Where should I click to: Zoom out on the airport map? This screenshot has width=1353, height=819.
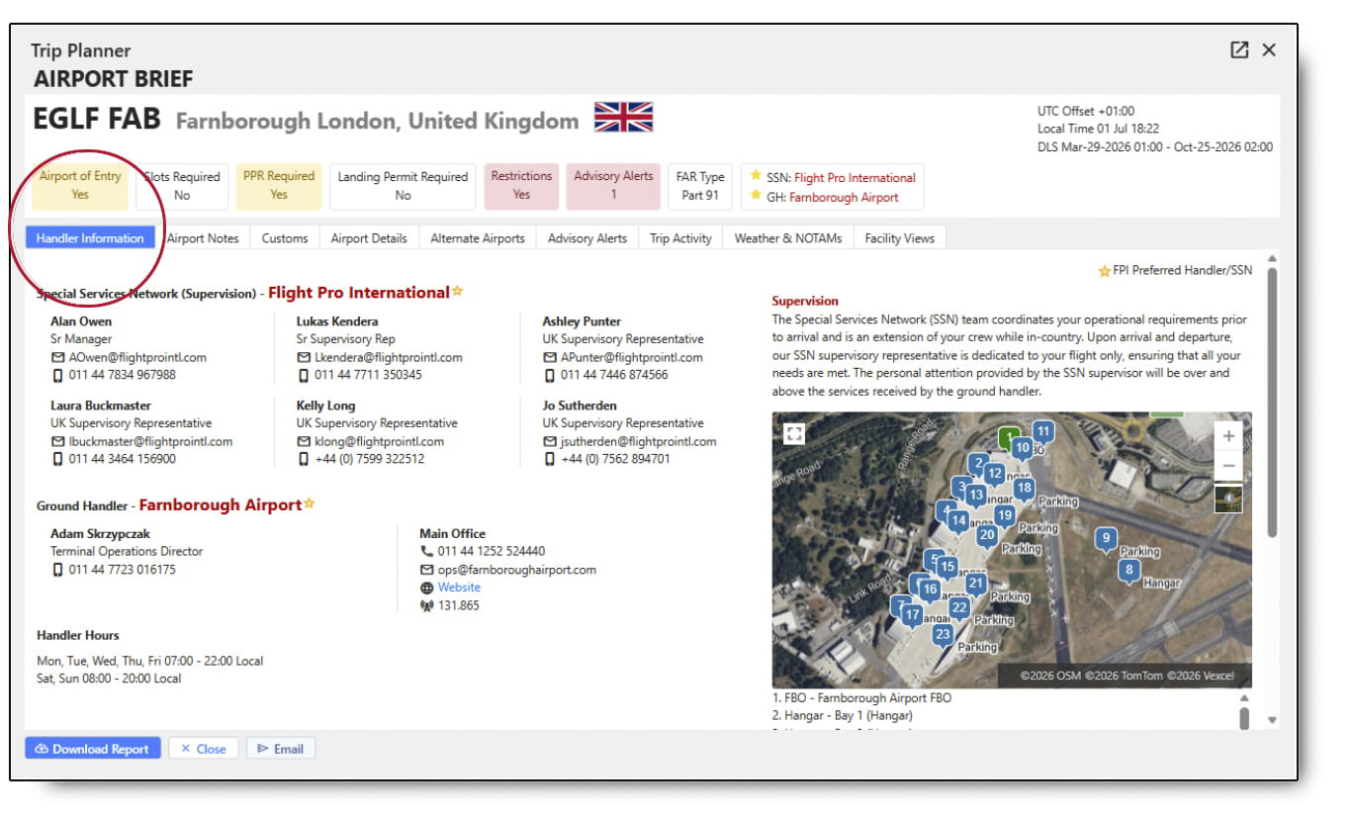(x=1228, y=465)
